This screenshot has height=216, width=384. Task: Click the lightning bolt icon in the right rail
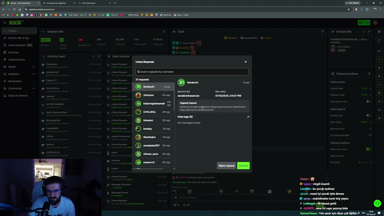point(379,59)
